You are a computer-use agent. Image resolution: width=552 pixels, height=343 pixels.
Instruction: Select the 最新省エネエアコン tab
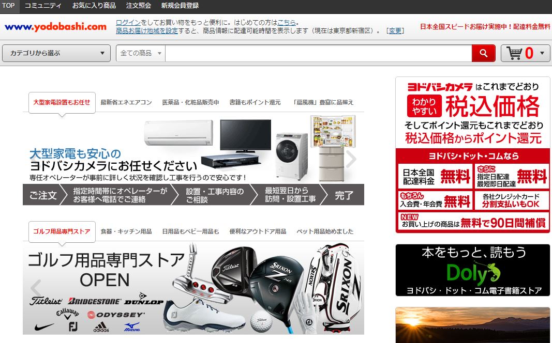(x=126, y=102)
